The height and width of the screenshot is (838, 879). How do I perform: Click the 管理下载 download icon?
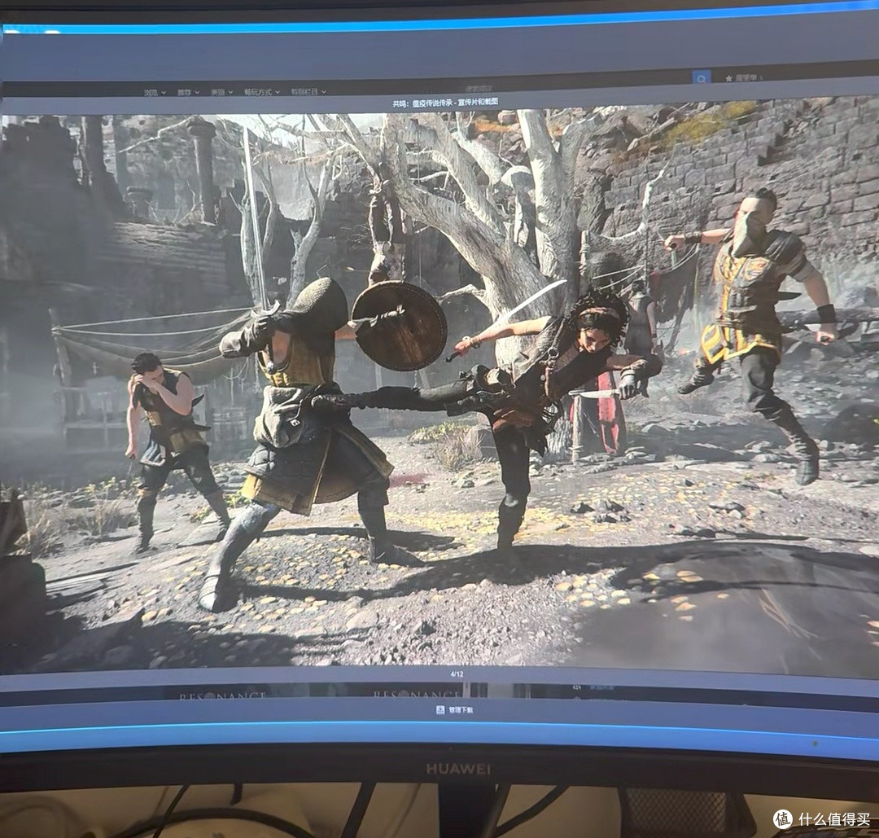coord(440,709)
